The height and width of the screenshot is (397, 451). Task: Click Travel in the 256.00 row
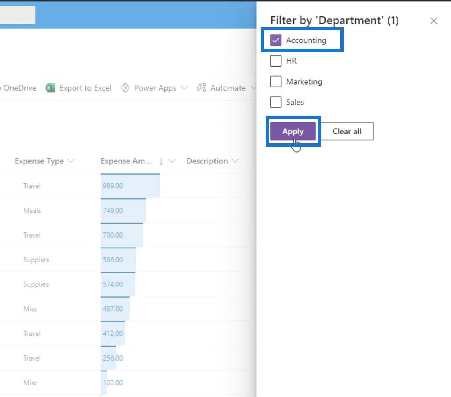tap(32, 358)
